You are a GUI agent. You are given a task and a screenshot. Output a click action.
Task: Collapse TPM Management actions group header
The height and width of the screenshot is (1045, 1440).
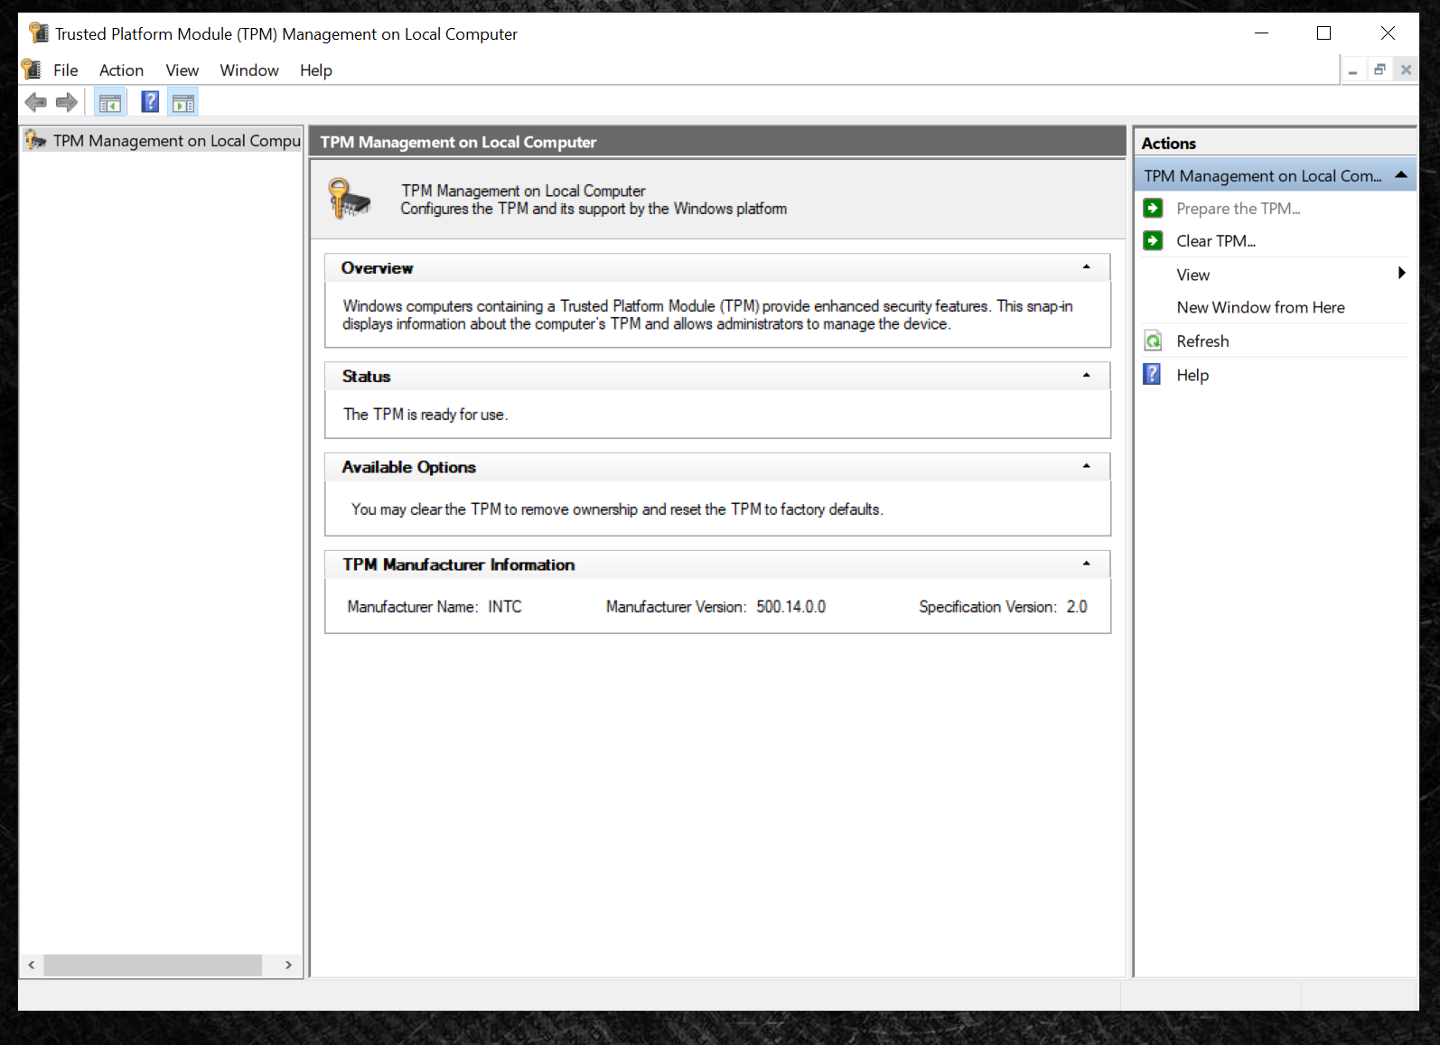click(x=1400, y=175)
